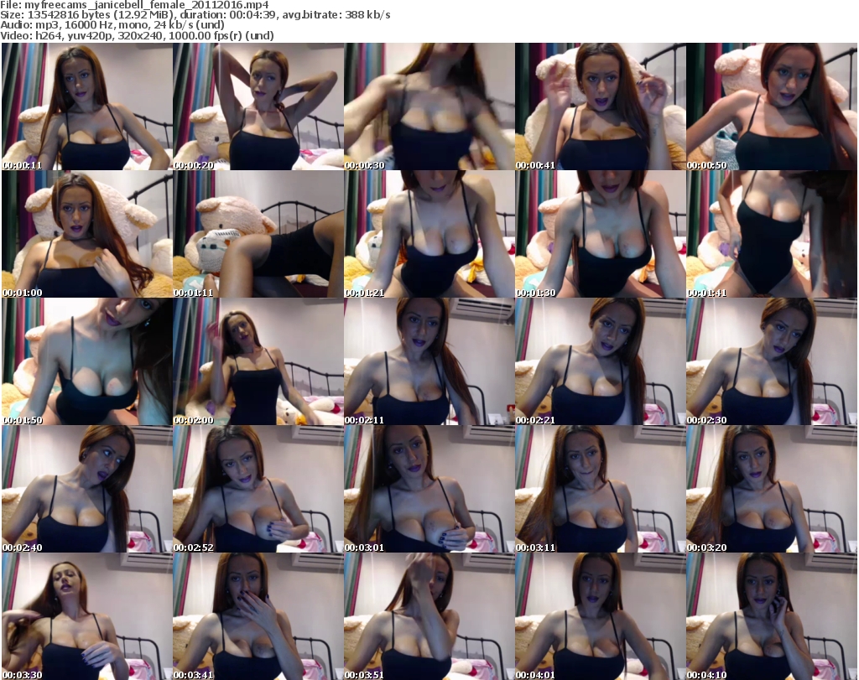The image size is (859, 680).
Task: Select the frame thumbnail stamped 00:02:21
Action: point(601,362)
